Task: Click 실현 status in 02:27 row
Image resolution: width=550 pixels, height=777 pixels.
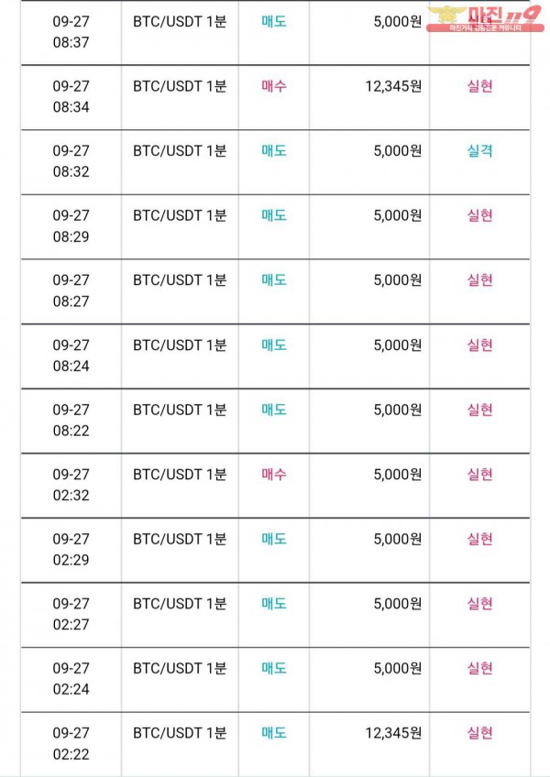Action: pos(479,604)
